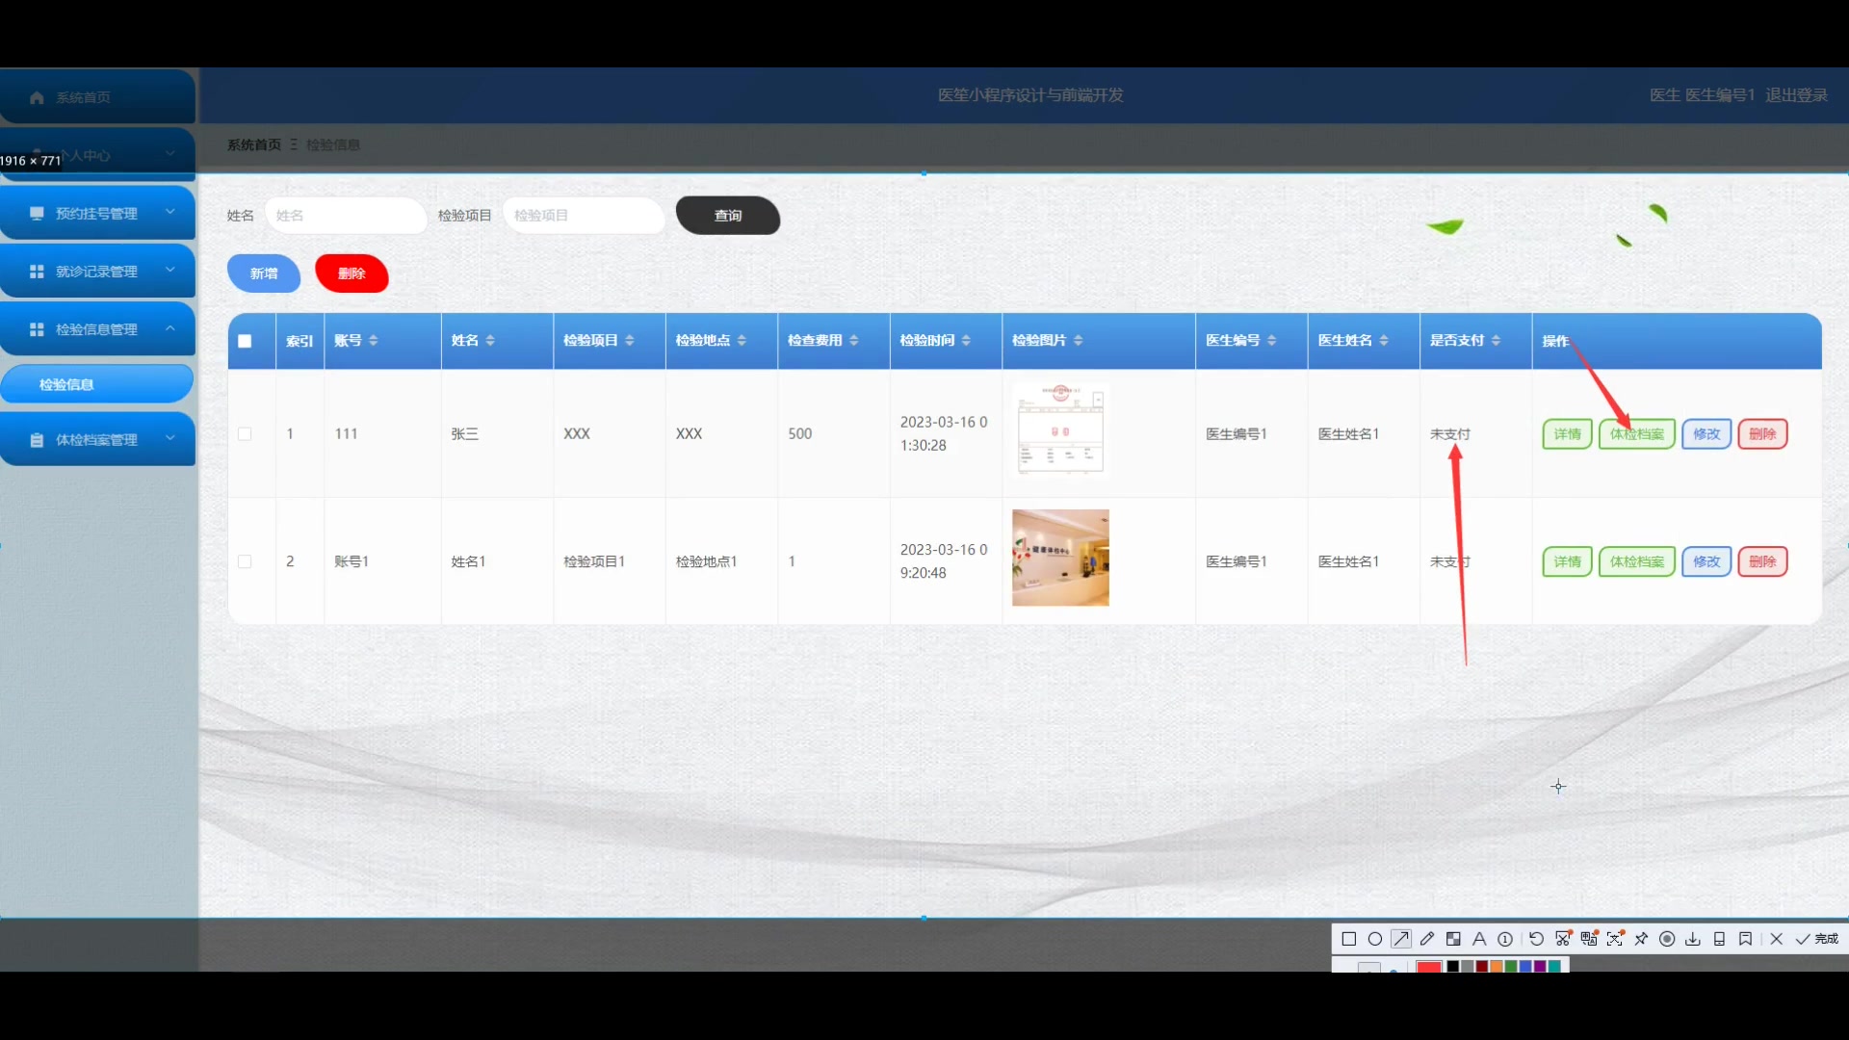Focus the 检验项目 search input field
Image resolution: width=1849 pixels, height=1040 pixels.
pyautogui.click(x=584, y=216)
